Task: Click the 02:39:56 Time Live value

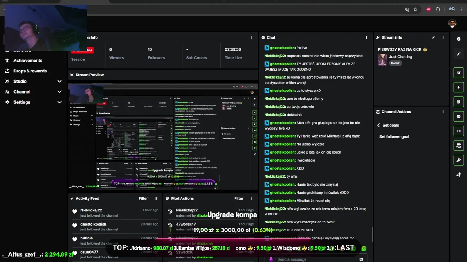Action: click(x=233, y=49)
